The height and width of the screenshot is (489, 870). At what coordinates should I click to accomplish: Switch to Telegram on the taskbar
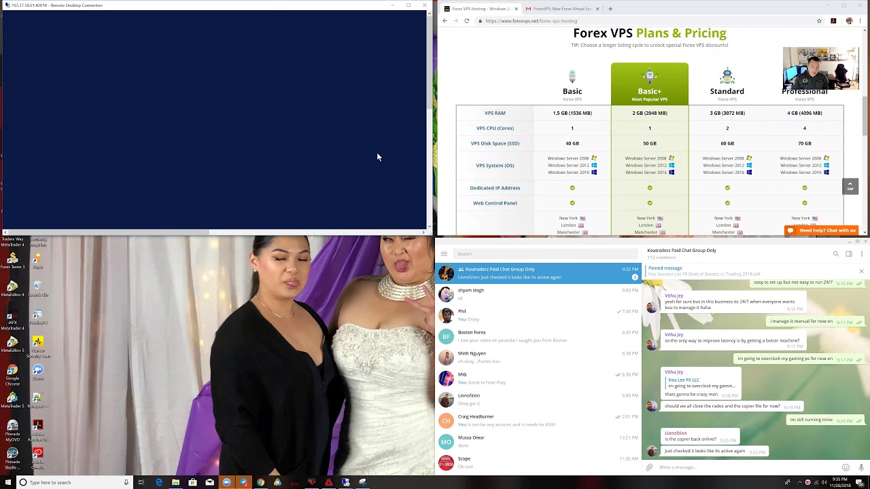click(243, 482)
